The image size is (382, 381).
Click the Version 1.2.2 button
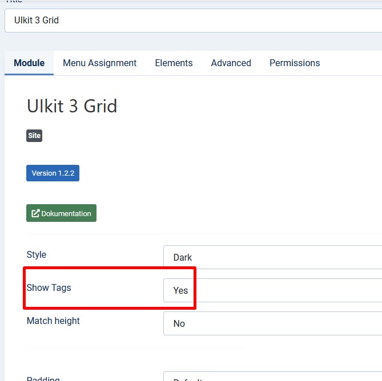pyautogui.click(x=53, y=173)
